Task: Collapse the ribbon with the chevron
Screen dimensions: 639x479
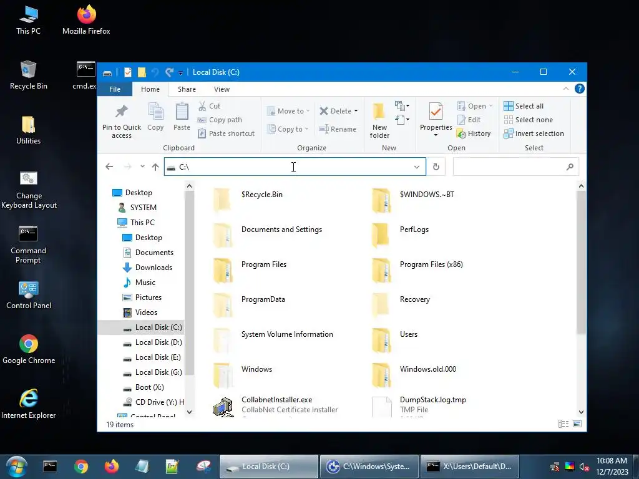Action: (x=565, y=89)
